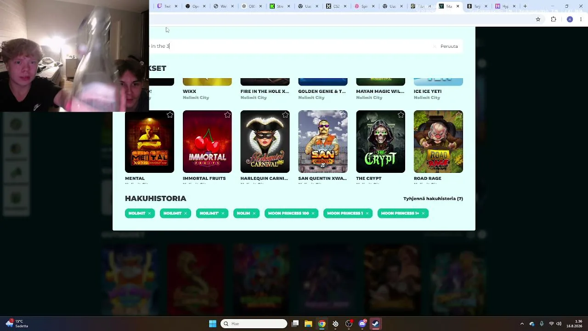588x331 pixels.
Task: Click the Mayan Magic Wildfire game title
Action: coord(380,91)
